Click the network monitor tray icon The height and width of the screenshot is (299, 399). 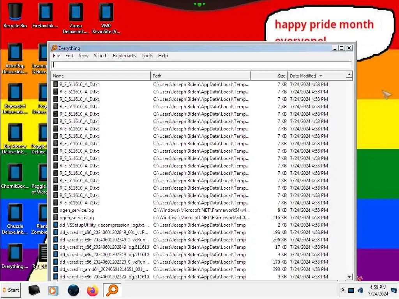click(x=351, y=290)
